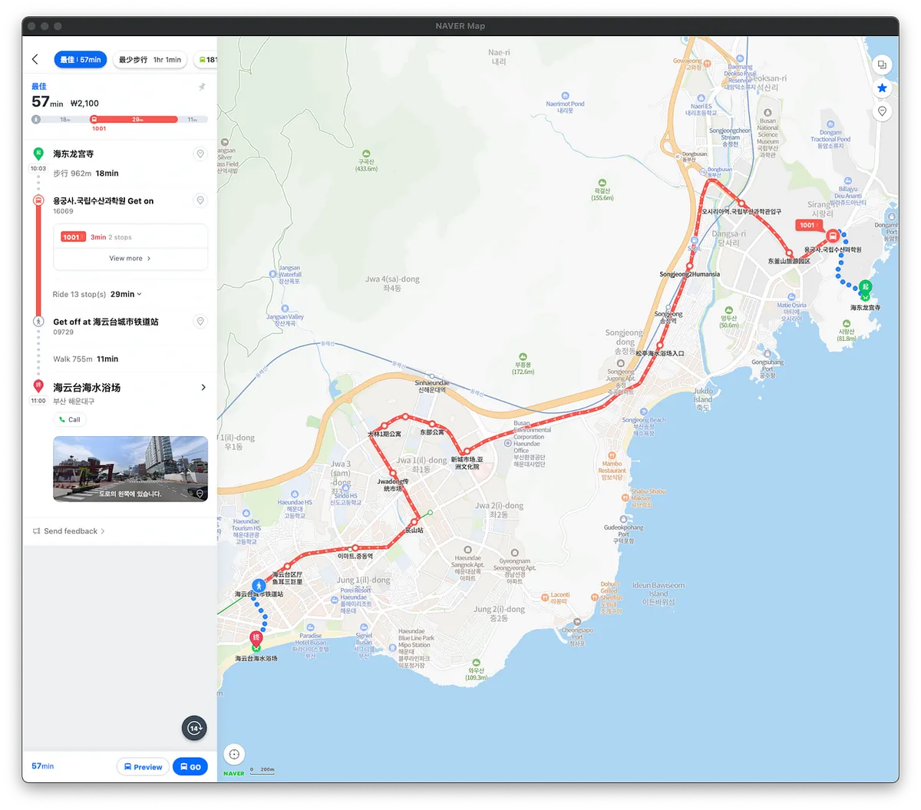Select the 最少步行 1hr 1min tab
The width and height of the screenshot is (921, 810).
[150, 59]
